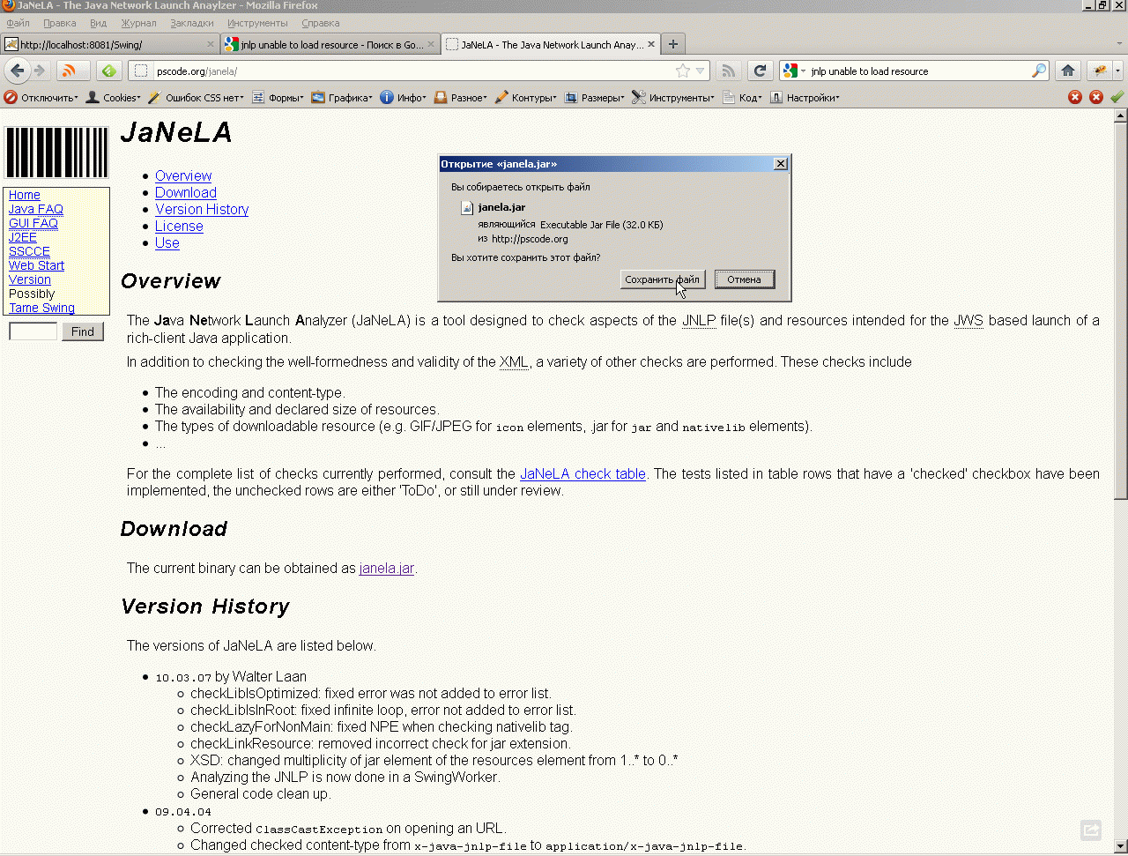Click the Отмена button in the dialog
Screen dimensions: 1128x856
click(744, 279)
